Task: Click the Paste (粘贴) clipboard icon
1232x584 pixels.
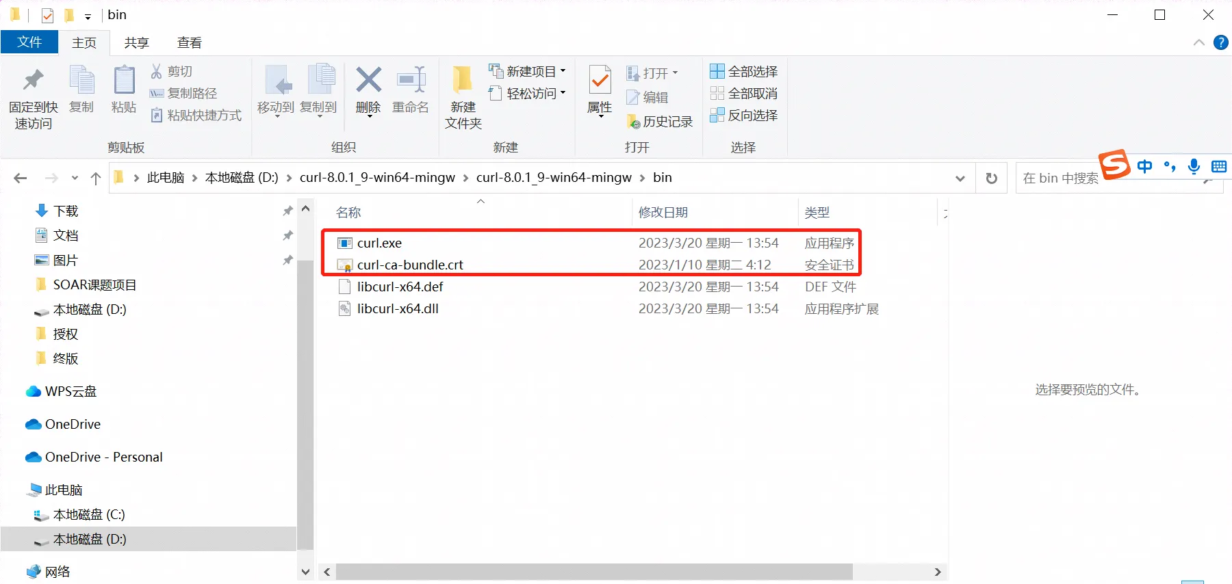Action: point(124,81)
